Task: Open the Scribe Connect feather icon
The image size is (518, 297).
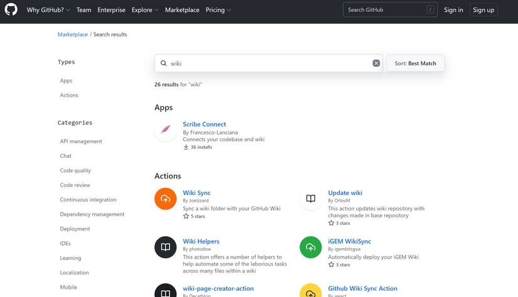Action: pyautogui.click(x=165, y=130)
